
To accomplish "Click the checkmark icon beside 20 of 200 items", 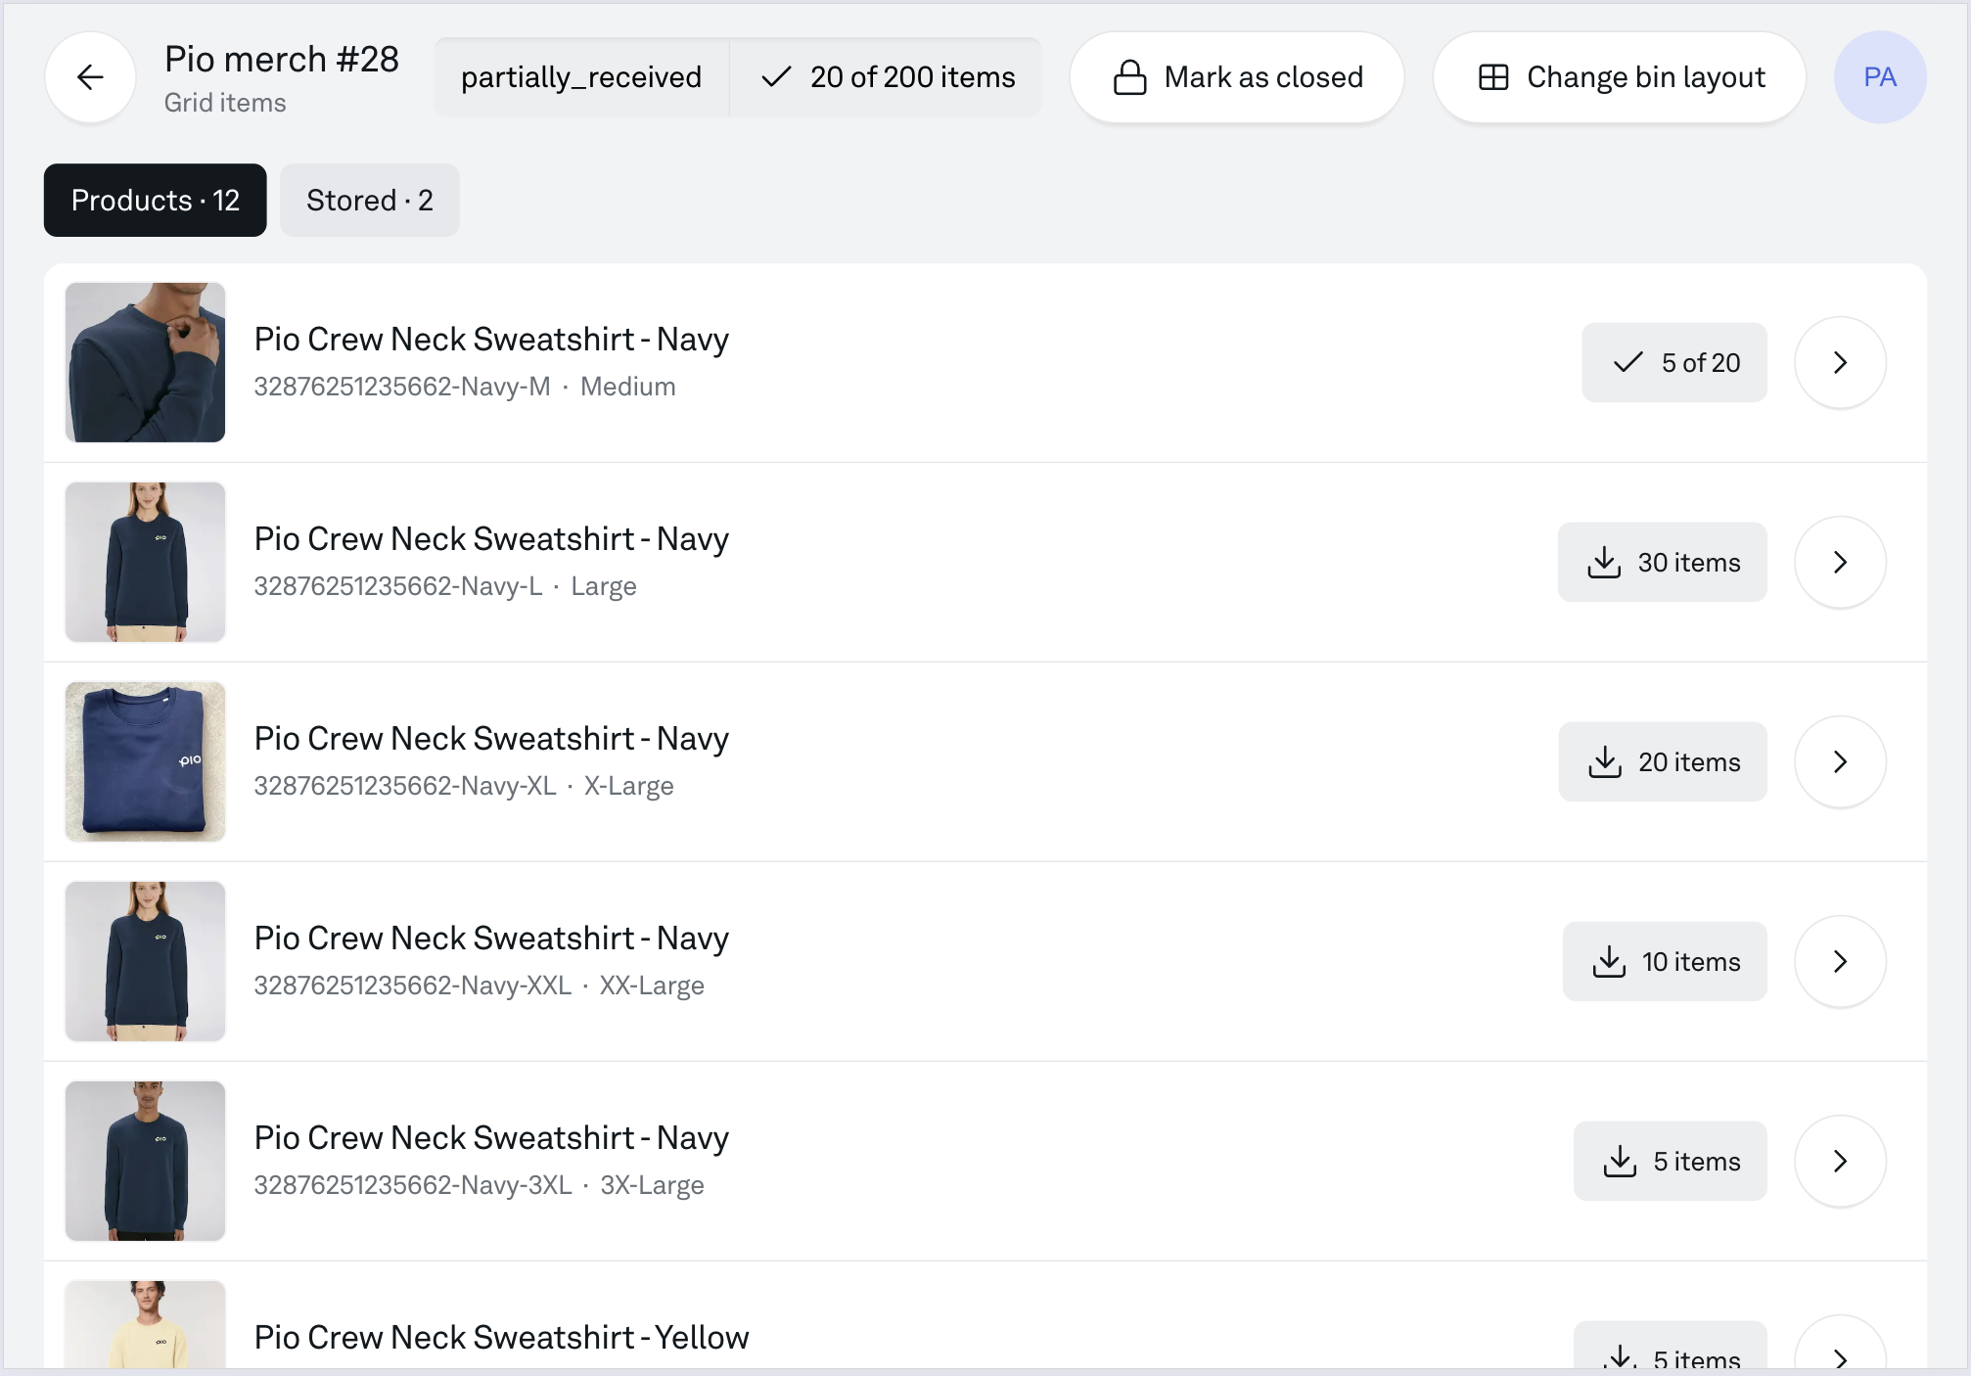I will click(x=776, y=77).
